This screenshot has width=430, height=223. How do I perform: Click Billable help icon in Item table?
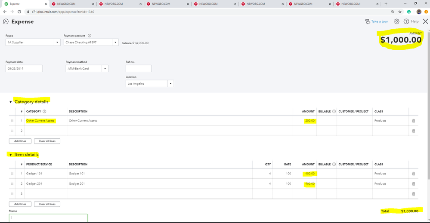click(334, 164)
